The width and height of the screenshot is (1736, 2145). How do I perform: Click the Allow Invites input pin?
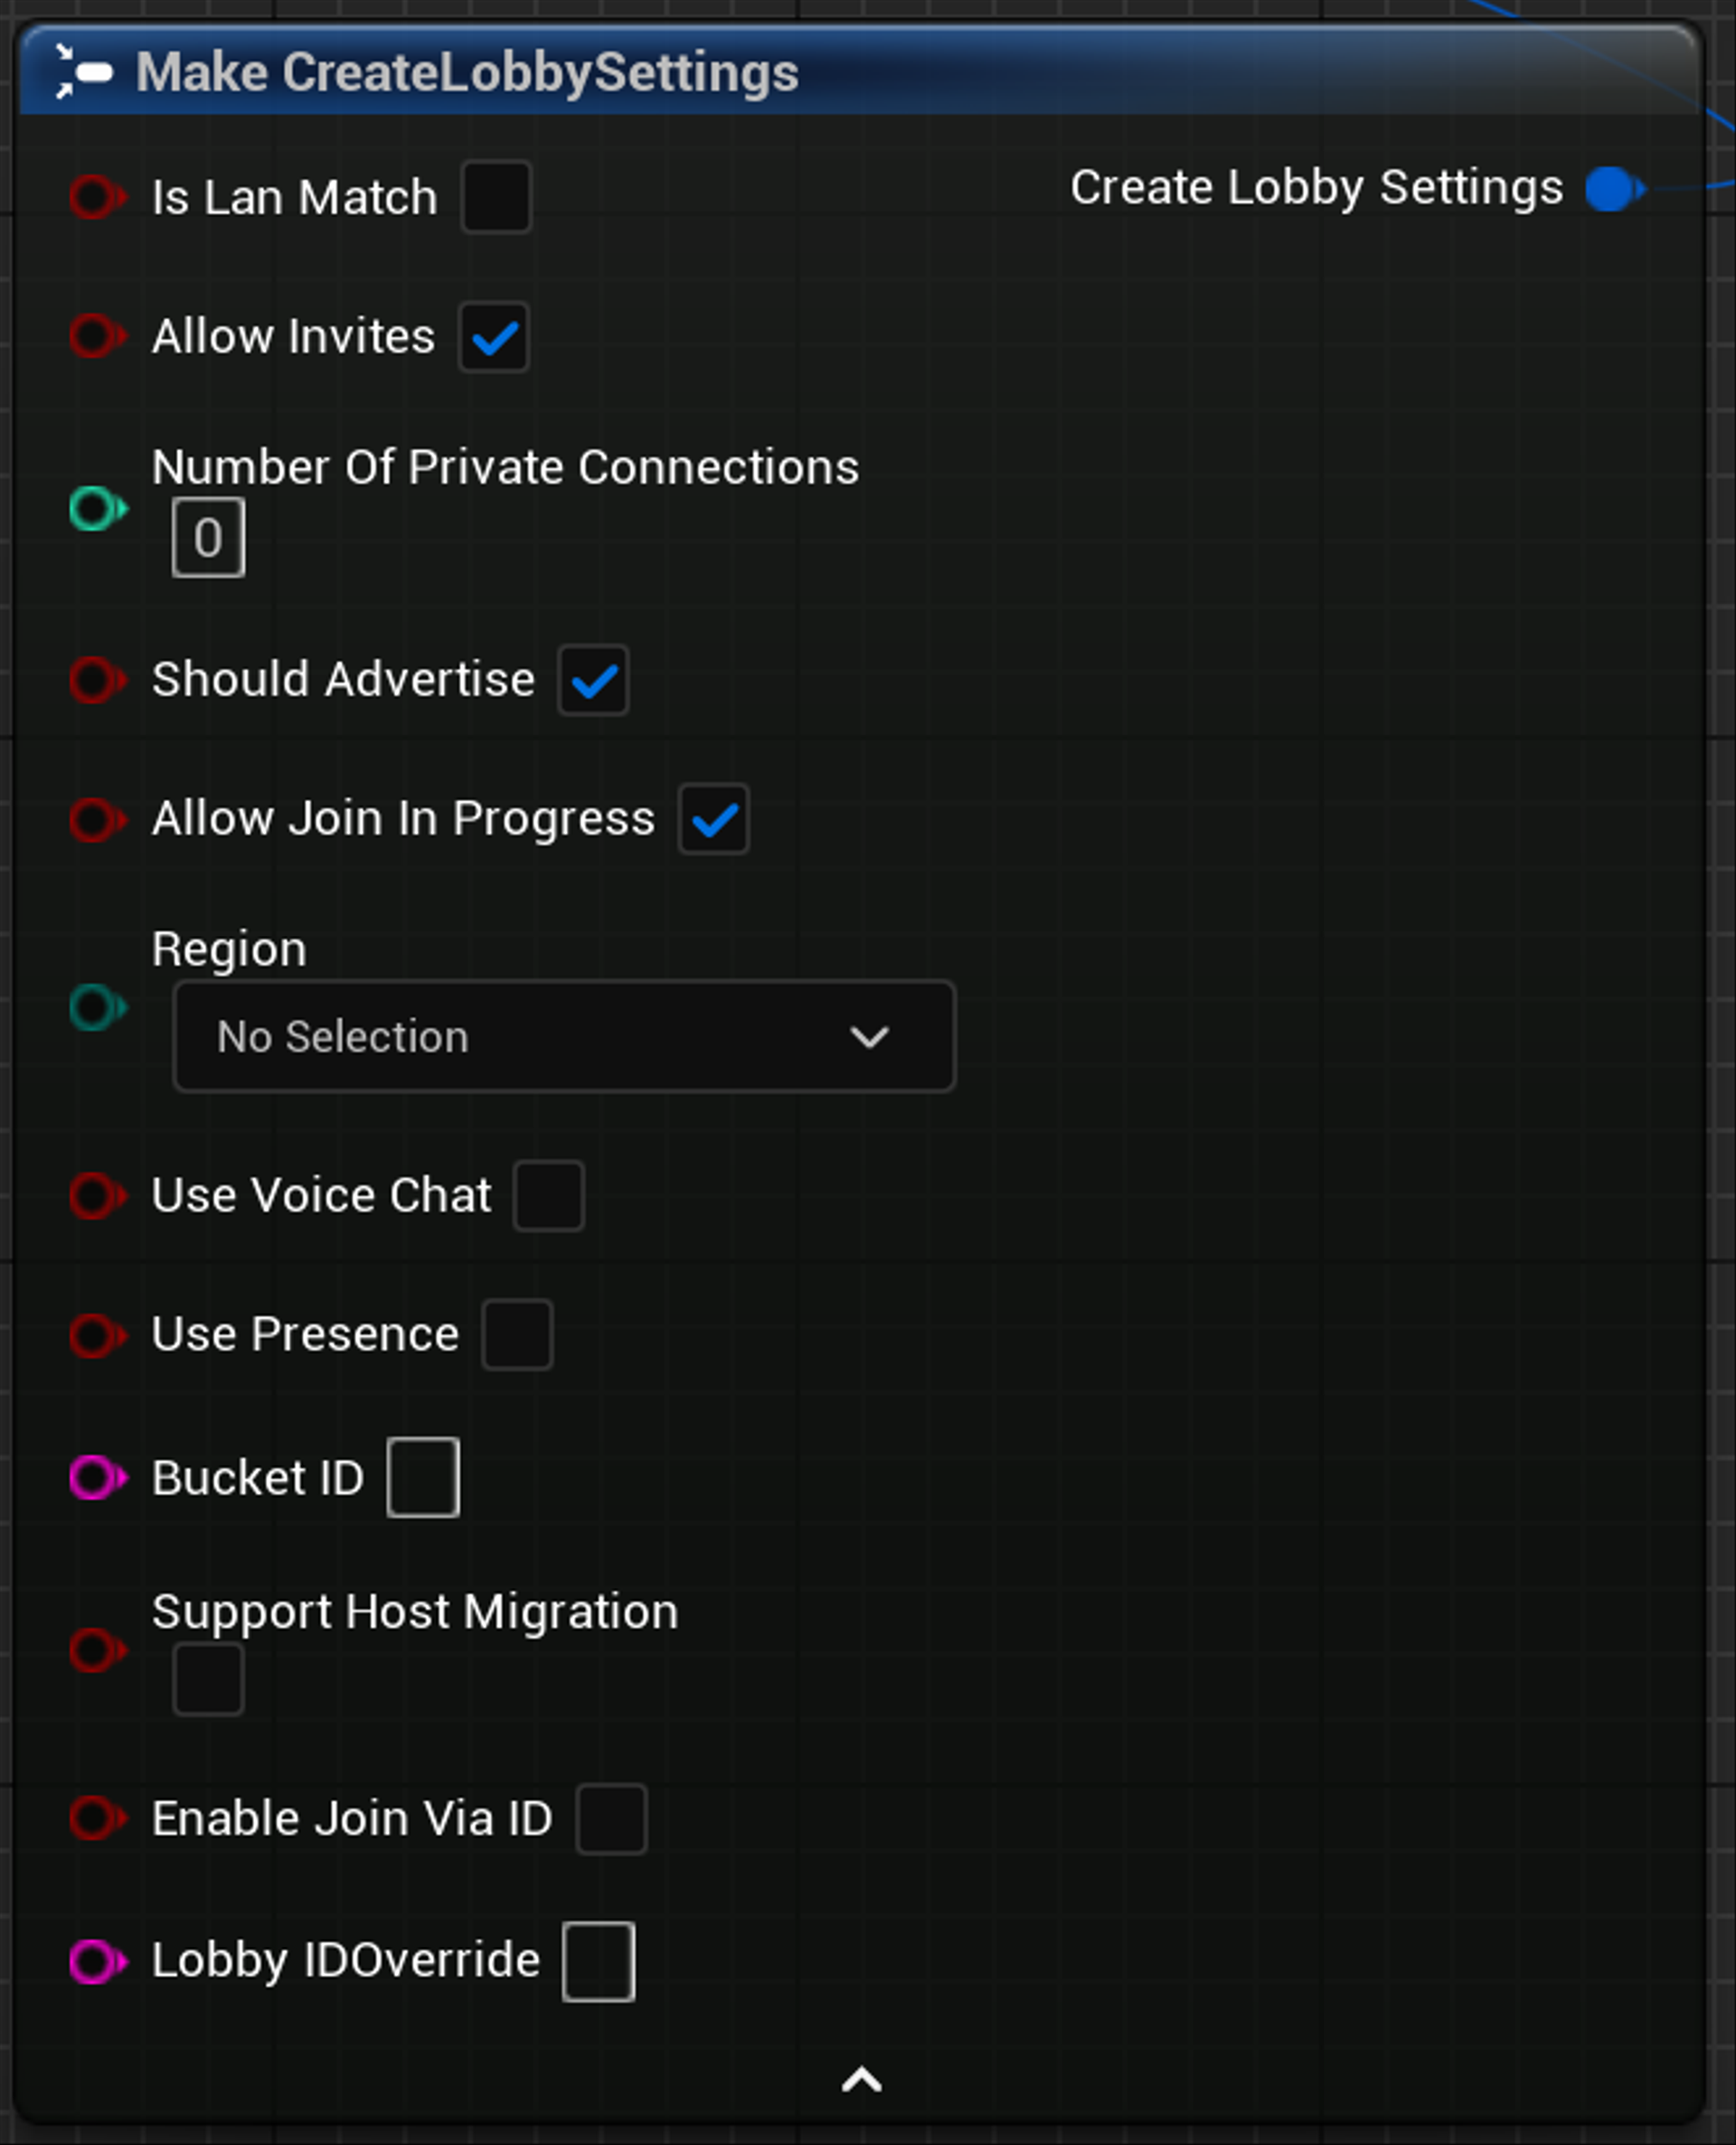pos(97,336)
